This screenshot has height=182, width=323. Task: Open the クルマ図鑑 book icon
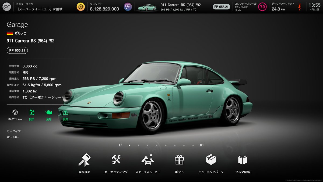[243, 160]
